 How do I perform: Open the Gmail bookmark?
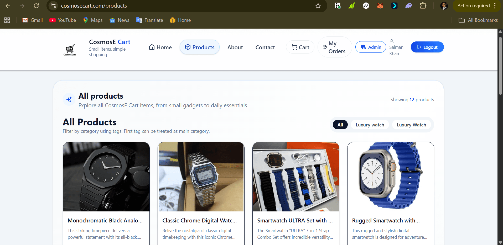33,20
